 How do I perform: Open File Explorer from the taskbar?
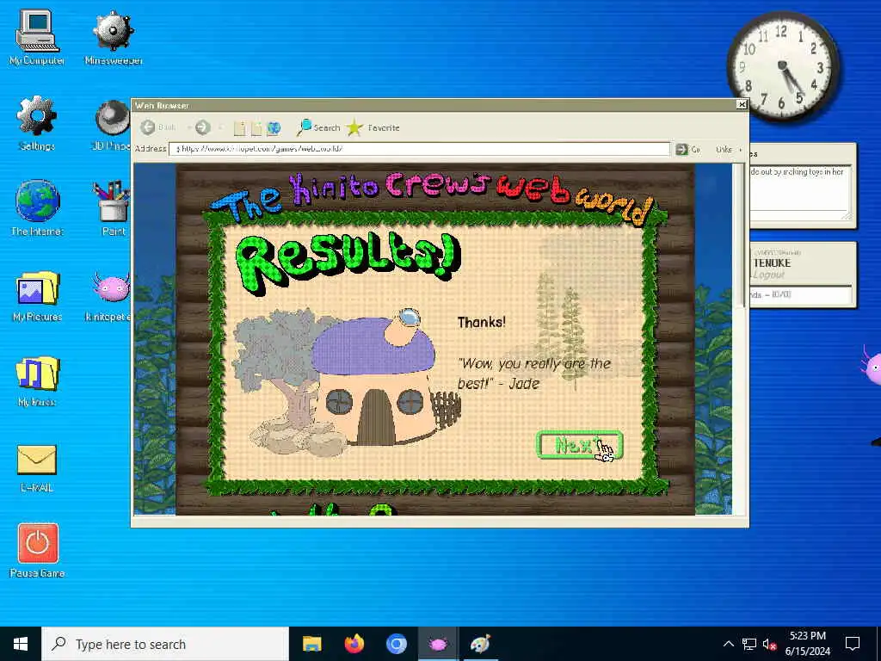coord(311,644)
